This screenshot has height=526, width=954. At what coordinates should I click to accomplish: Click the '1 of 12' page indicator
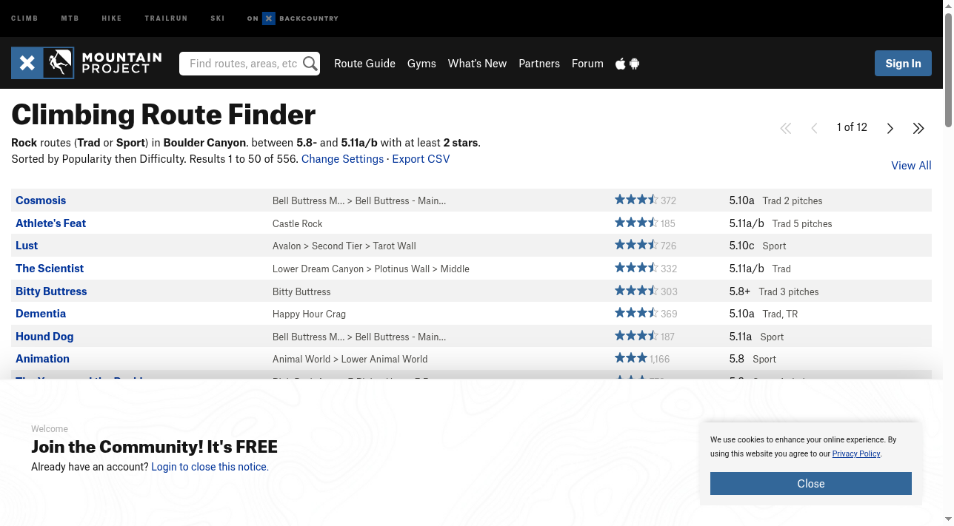click(852, 127)
